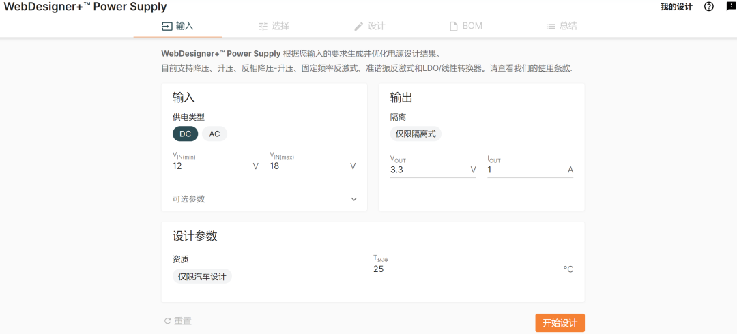Select AC supply type
The image size is (737, 334).
(x=214, y=134)
